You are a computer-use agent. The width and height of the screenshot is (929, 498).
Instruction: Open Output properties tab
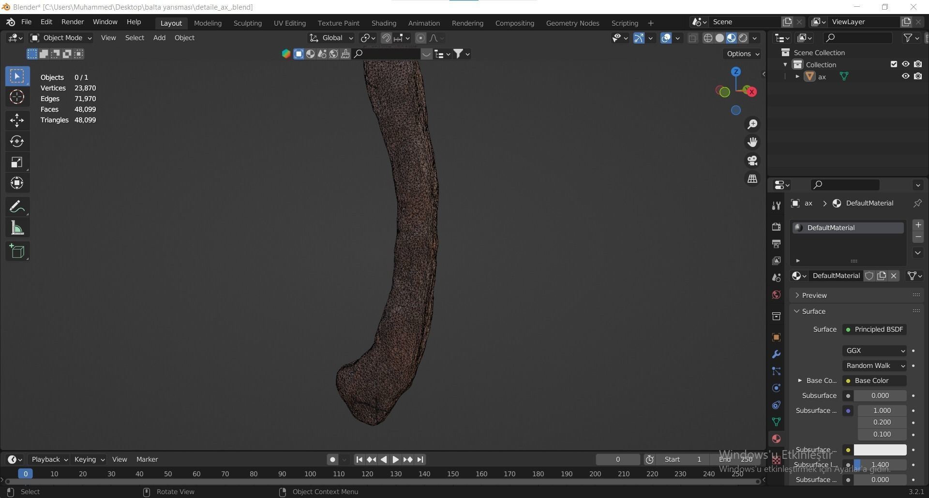(776, 244)
